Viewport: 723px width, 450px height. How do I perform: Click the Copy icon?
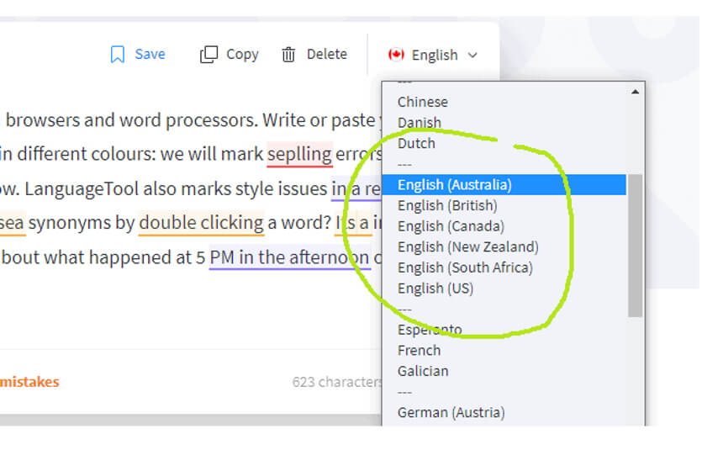click(x=208, y=55)
